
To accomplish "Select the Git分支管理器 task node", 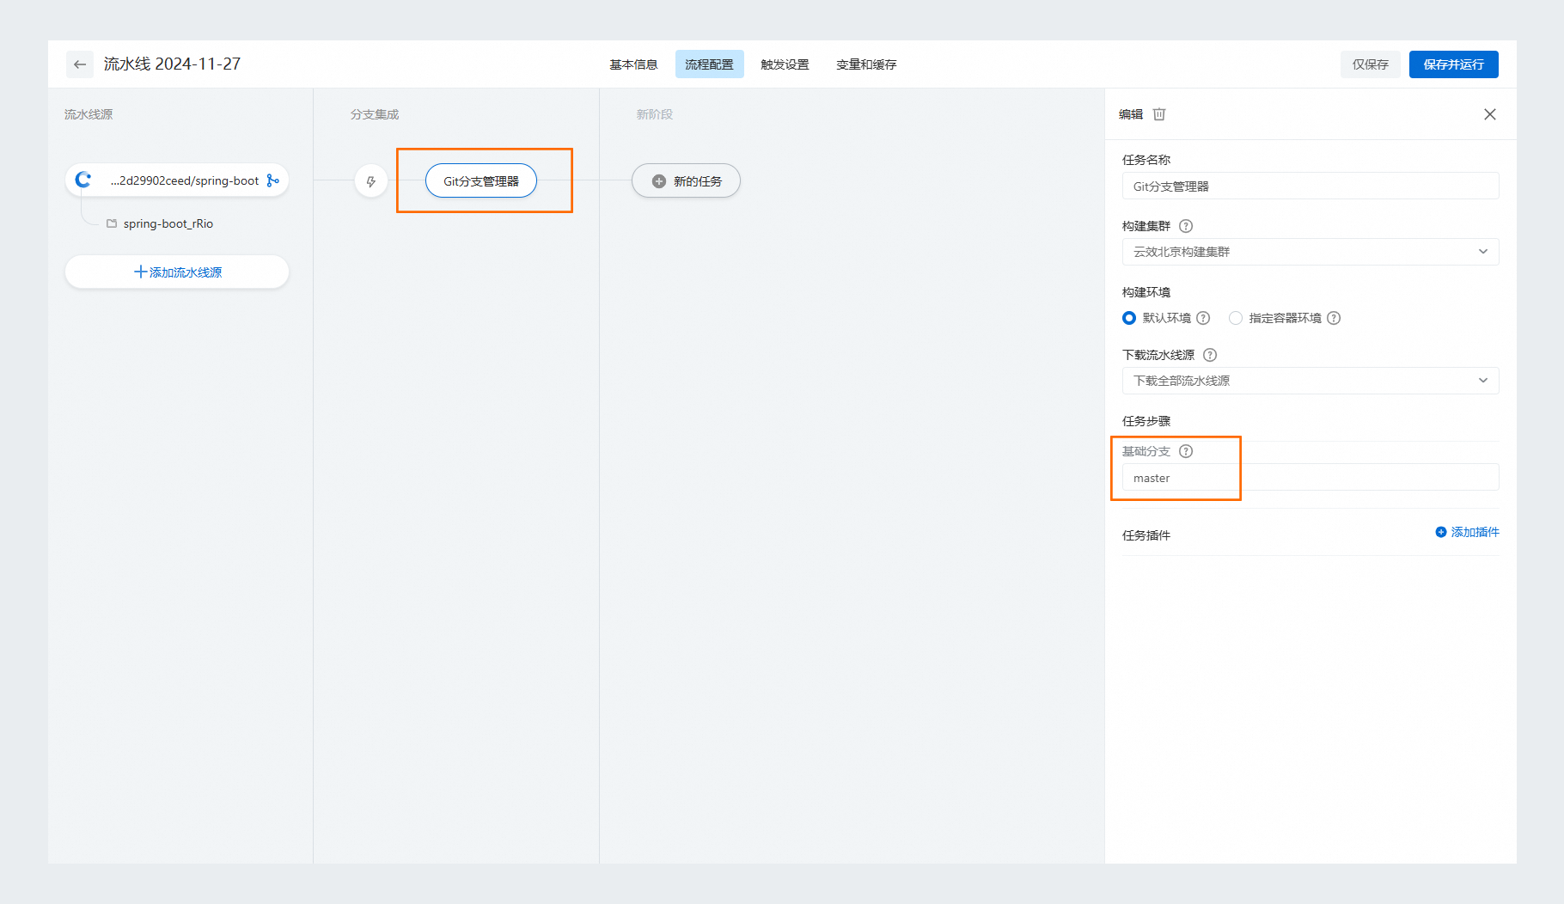I will tap(481, 180).
